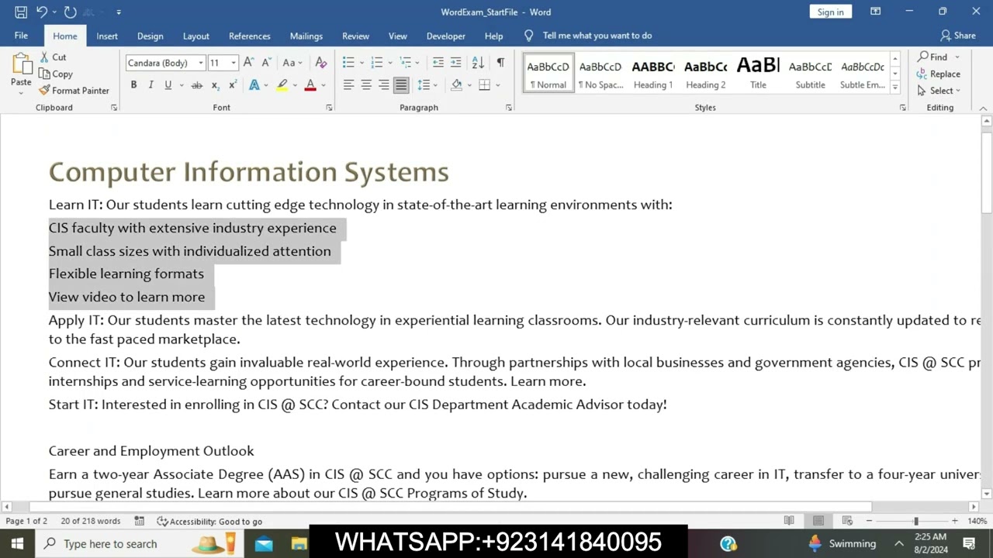Screen dimensions: 993x558
Task: Open Replace dialog
Action: (938, 74)
